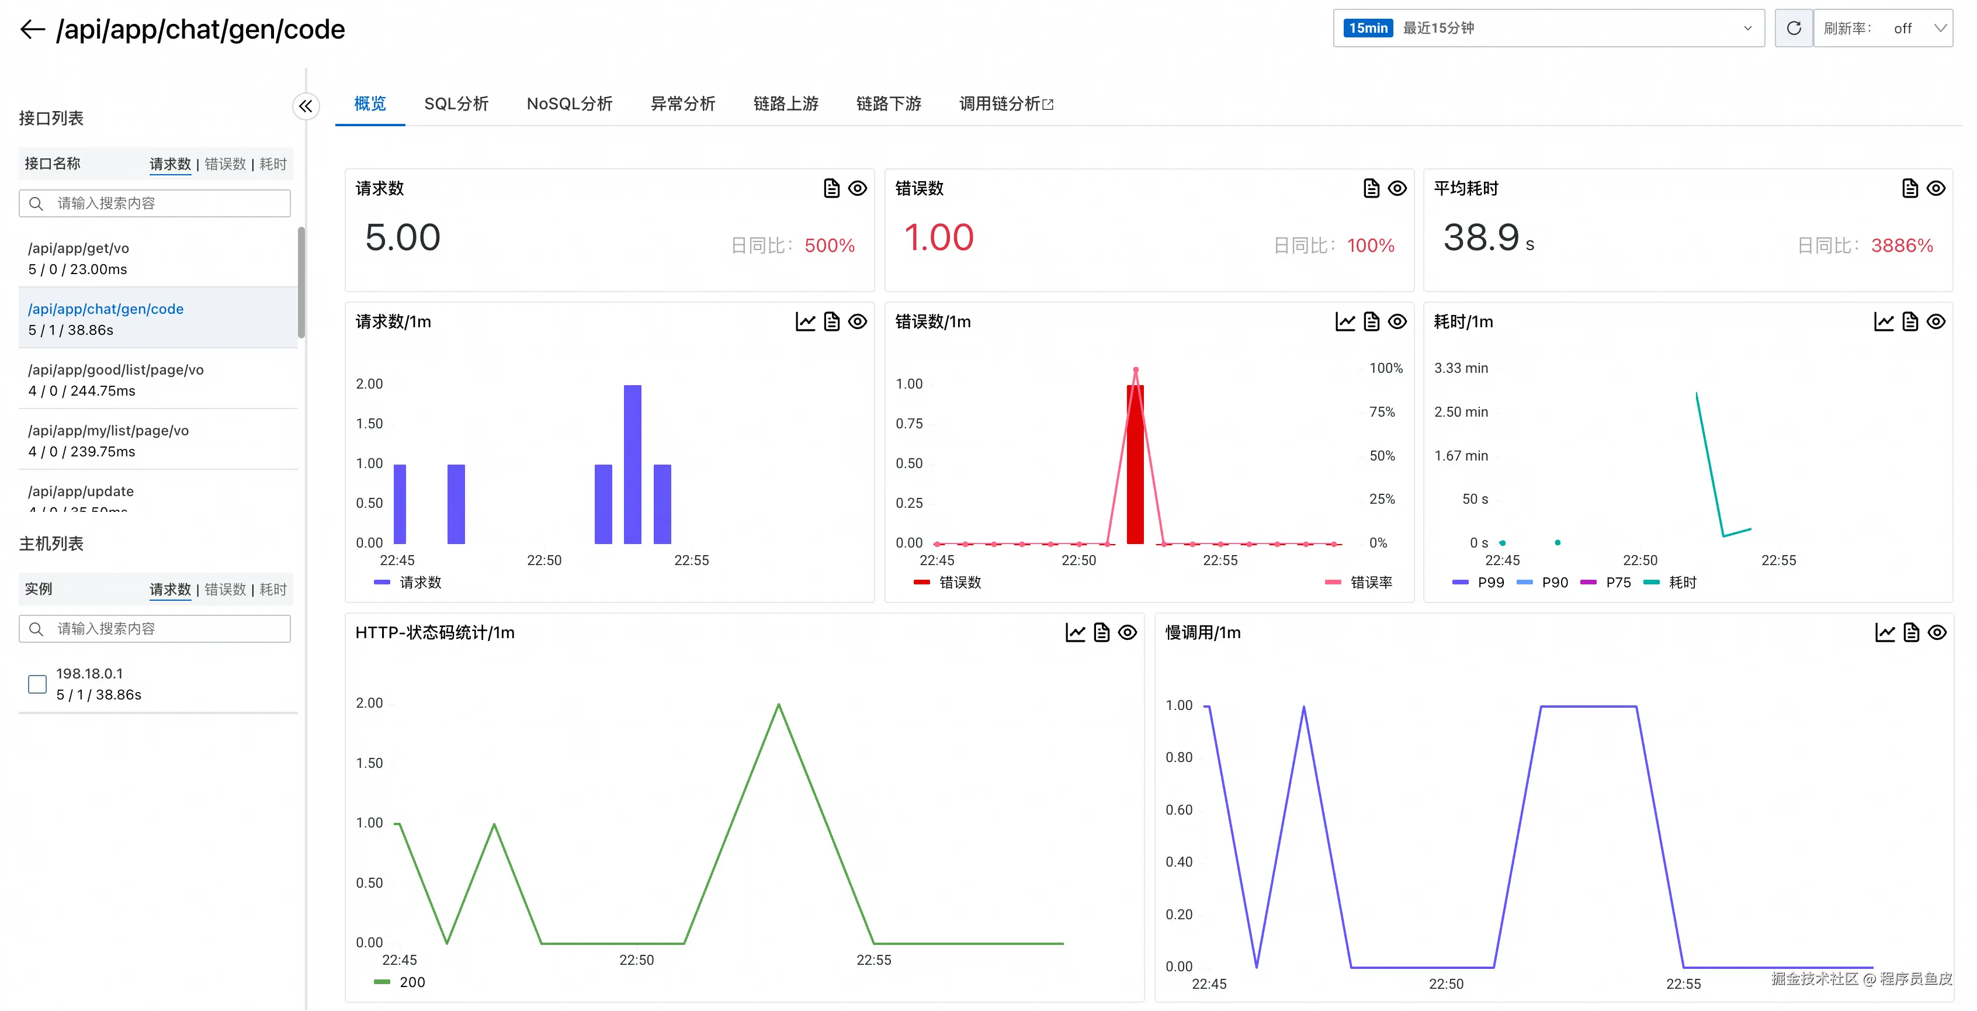Click document icon in HTTP-状态码统计/1m panel
The width and height of the screenshot is (1977, 1011).
pyautogui.click(x=1101, y=632)
